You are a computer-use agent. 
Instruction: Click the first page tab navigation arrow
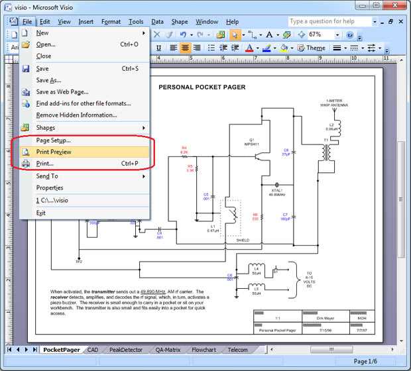tap(9, 350)
